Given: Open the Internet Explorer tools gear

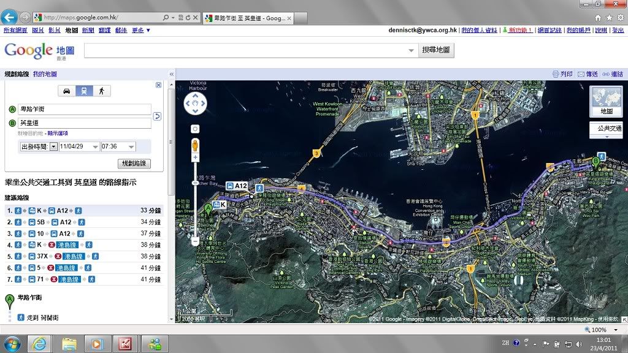Looking at the screenshot, I should tap(621, 18).
